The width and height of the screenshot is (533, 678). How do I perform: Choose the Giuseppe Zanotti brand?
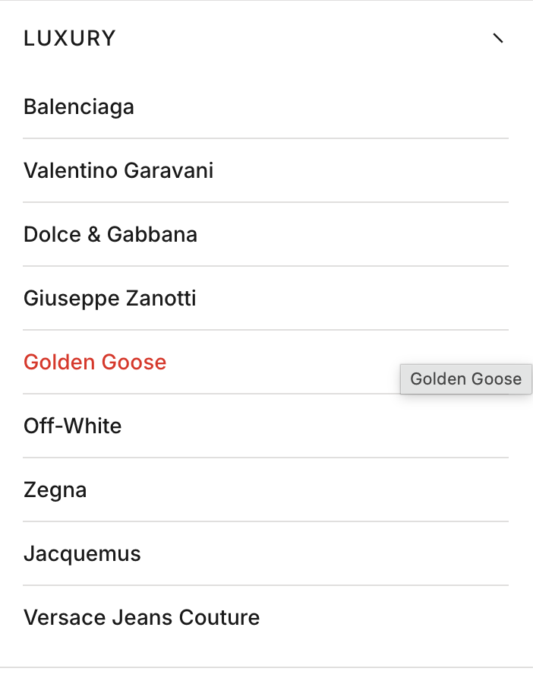pos(109,298)
